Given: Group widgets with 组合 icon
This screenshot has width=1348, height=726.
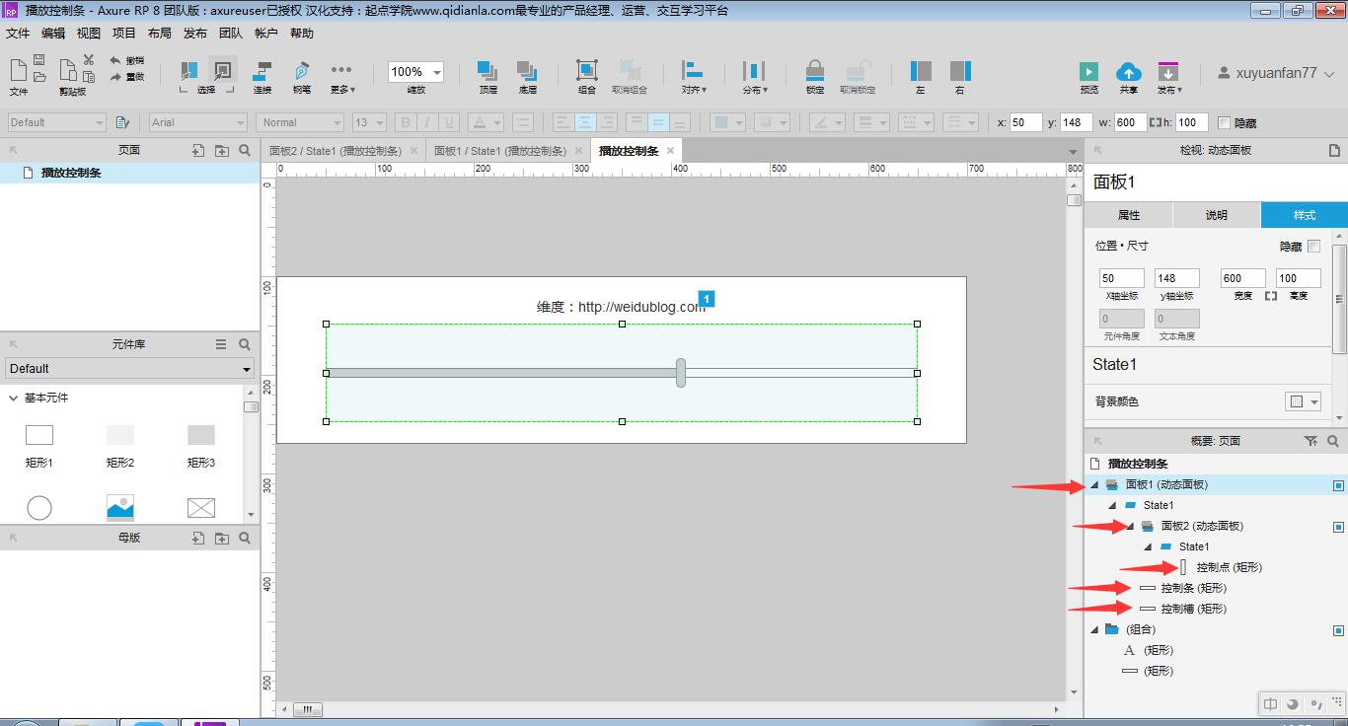Looking at the screenshot, I should pyautogui.click(x=587, y=70).
